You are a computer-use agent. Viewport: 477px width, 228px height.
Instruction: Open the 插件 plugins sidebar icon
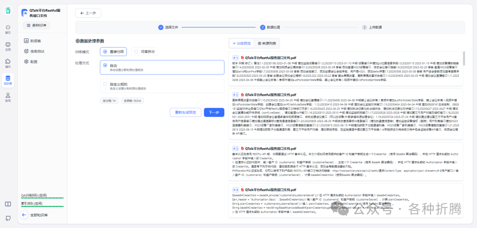8,64
